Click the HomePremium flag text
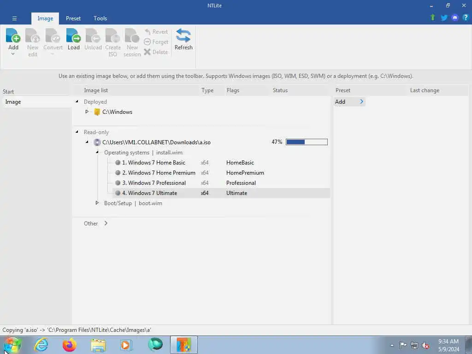 pyautogui.click(x=245, y=173)
